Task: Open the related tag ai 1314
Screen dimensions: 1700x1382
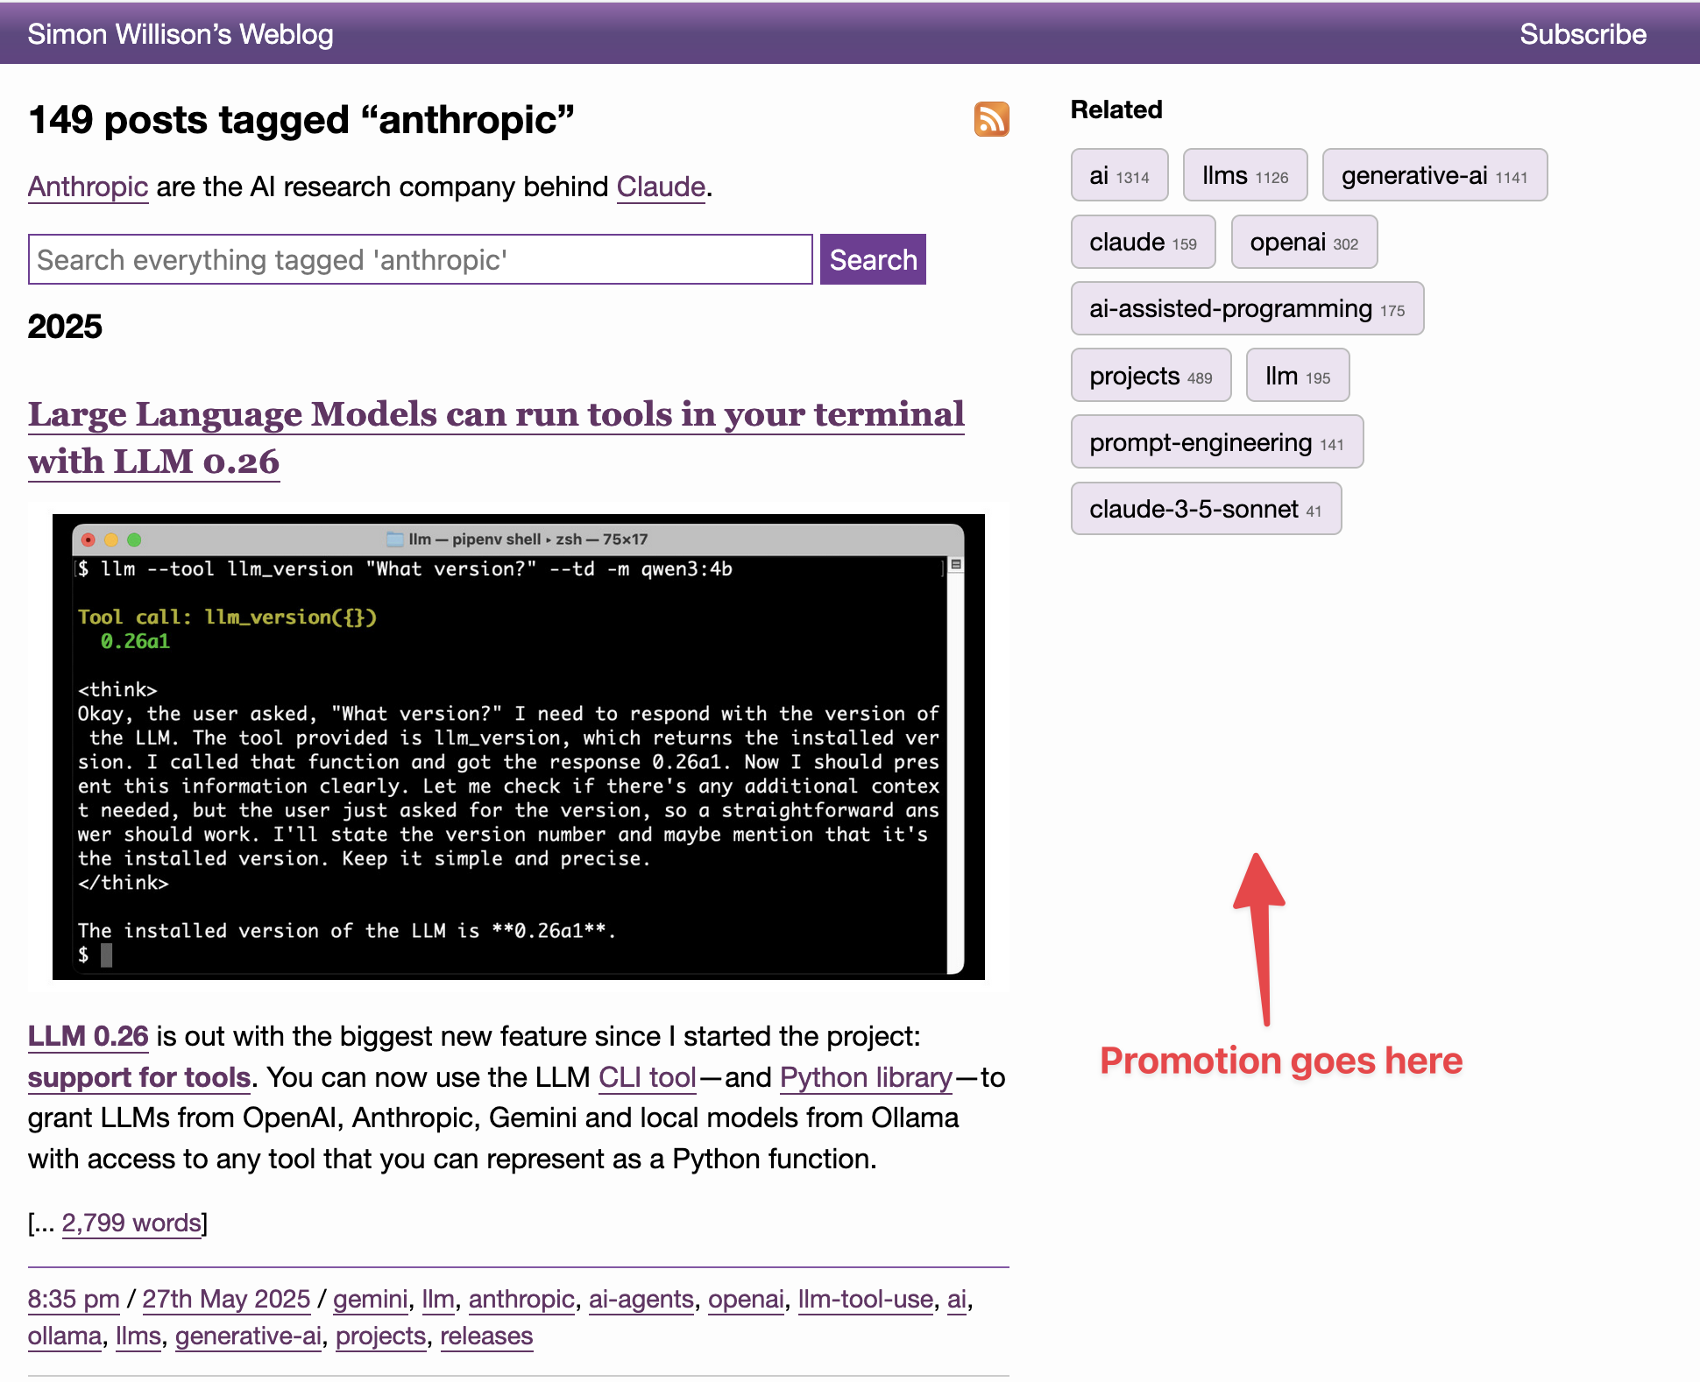Action: pos(1119,175)
